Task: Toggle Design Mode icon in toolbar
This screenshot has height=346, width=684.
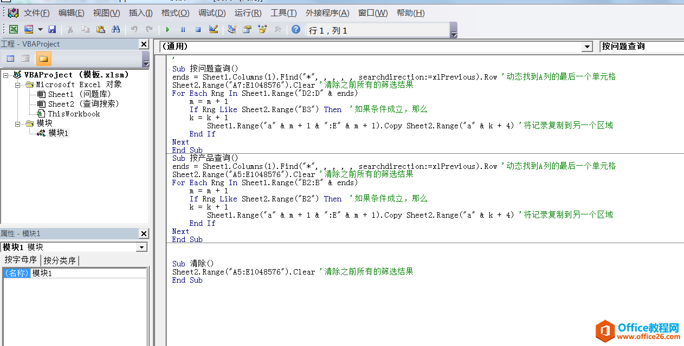Action: pyautogui.click(x=213, y=29)
